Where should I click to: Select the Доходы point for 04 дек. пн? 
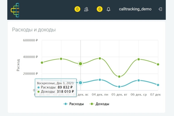click(100, 58)
